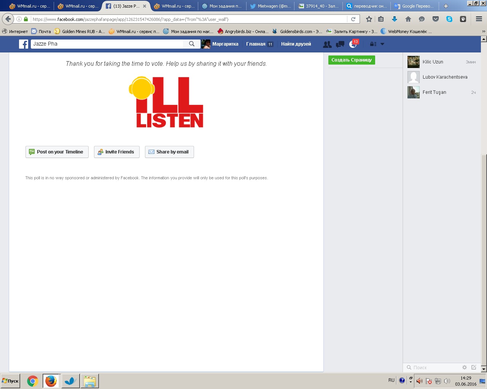Viewport: 487px width, 389px height.
Task: Open chat with Lubov Karachentseva
Action: (x=442, y=77)
